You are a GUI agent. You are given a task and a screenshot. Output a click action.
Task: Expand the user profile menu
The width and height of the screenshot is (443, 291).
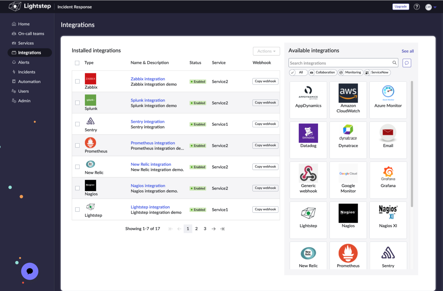[431, 7]
